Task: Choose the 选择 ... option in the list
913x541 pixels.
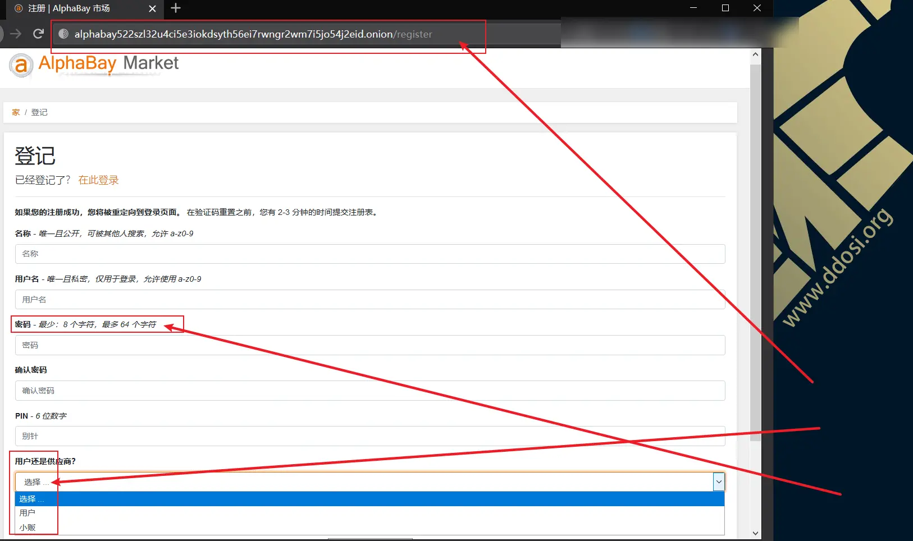Action: click(x=369, y=499)
